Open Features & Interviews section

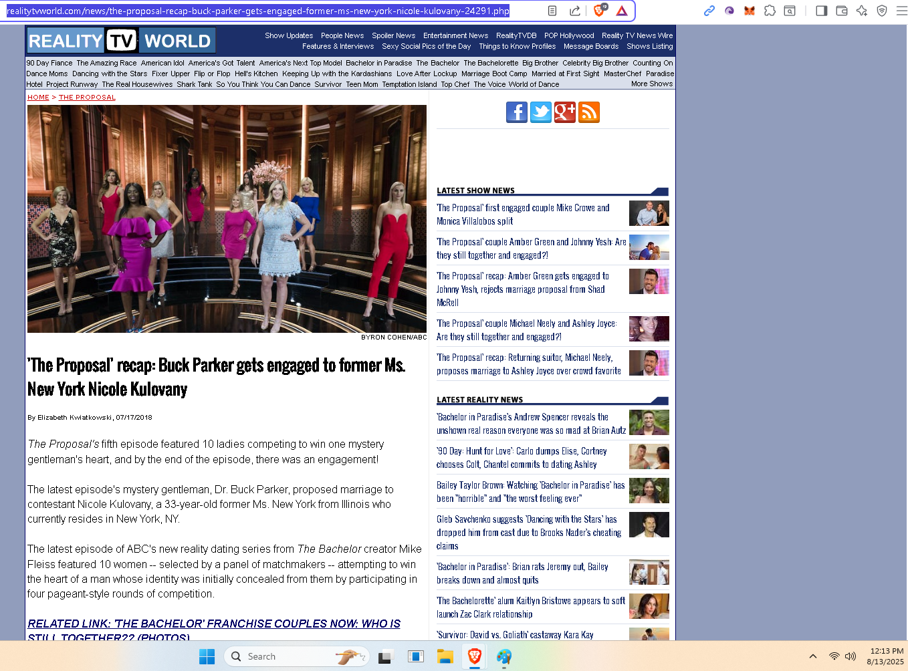(338, 46)
